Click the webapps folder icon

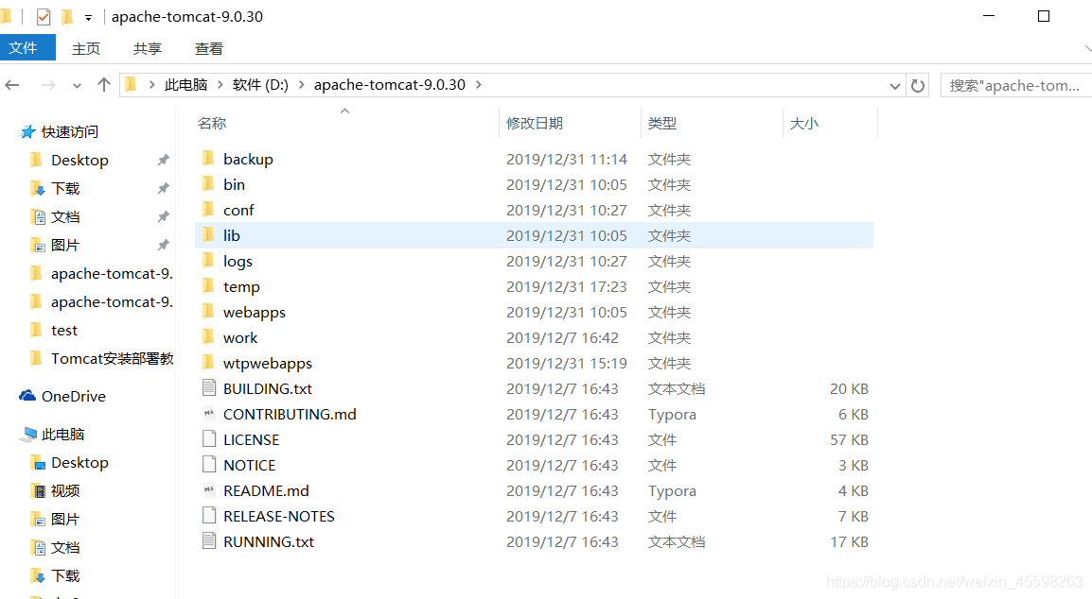point(208,312)
